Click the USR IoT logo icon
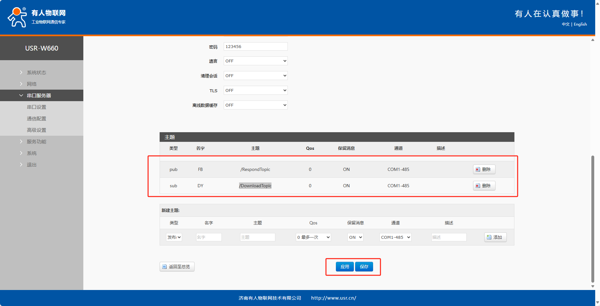Viewport: 600px width, 306px height. (x=17, y=17)
